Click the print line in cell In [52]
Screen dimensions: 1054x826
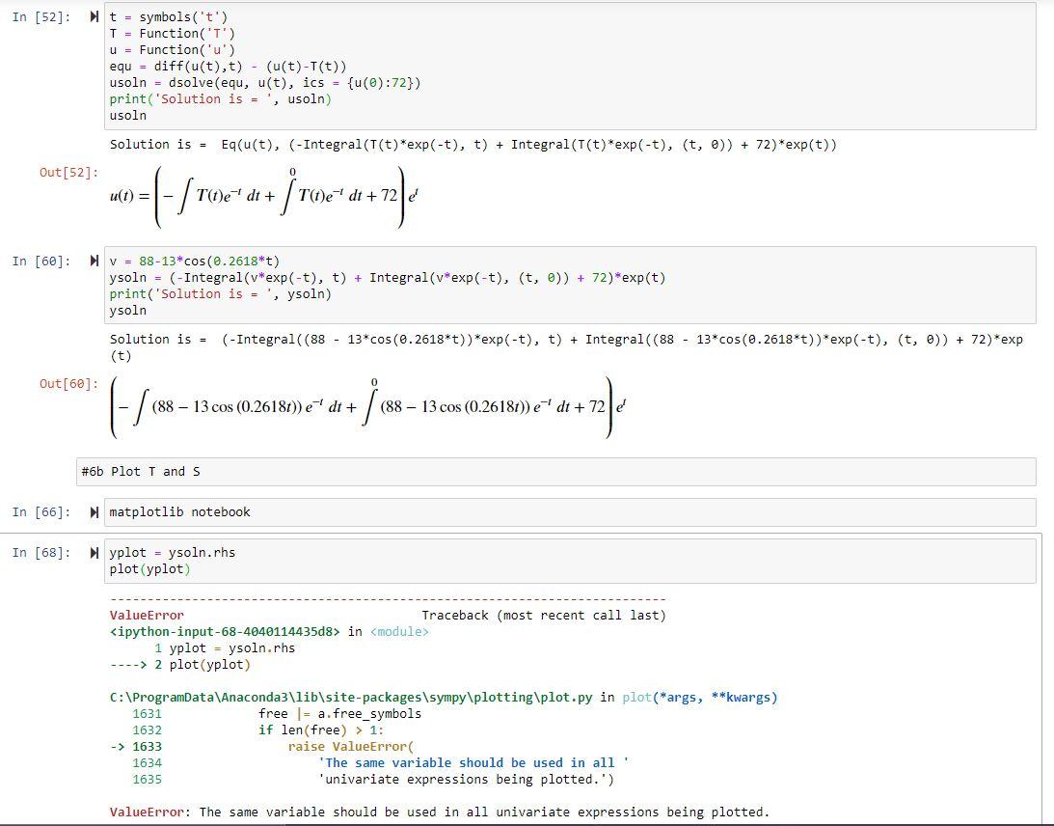tap(221, 98)
